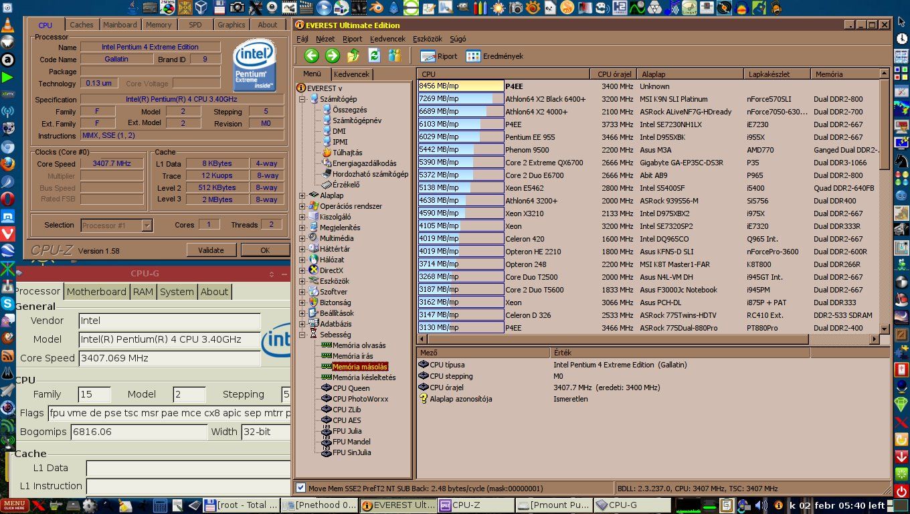
Task: Switch to the Caches tab in CPU-Z
Action: (82, 25)
